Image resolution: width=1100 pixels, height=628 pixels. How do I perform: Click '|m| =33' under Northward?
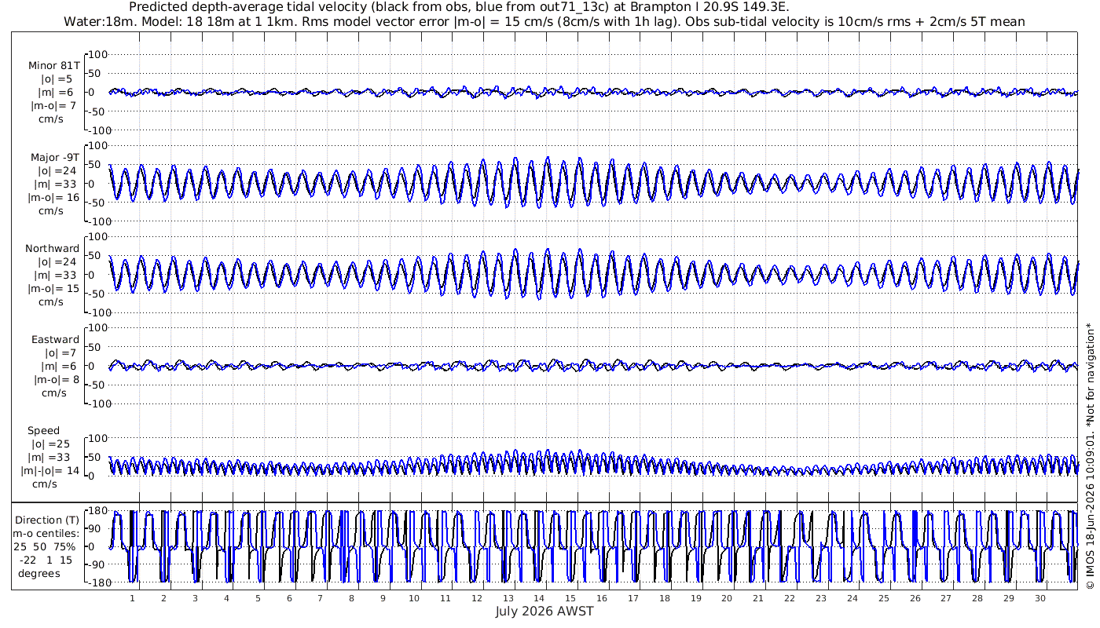[57, 276]
